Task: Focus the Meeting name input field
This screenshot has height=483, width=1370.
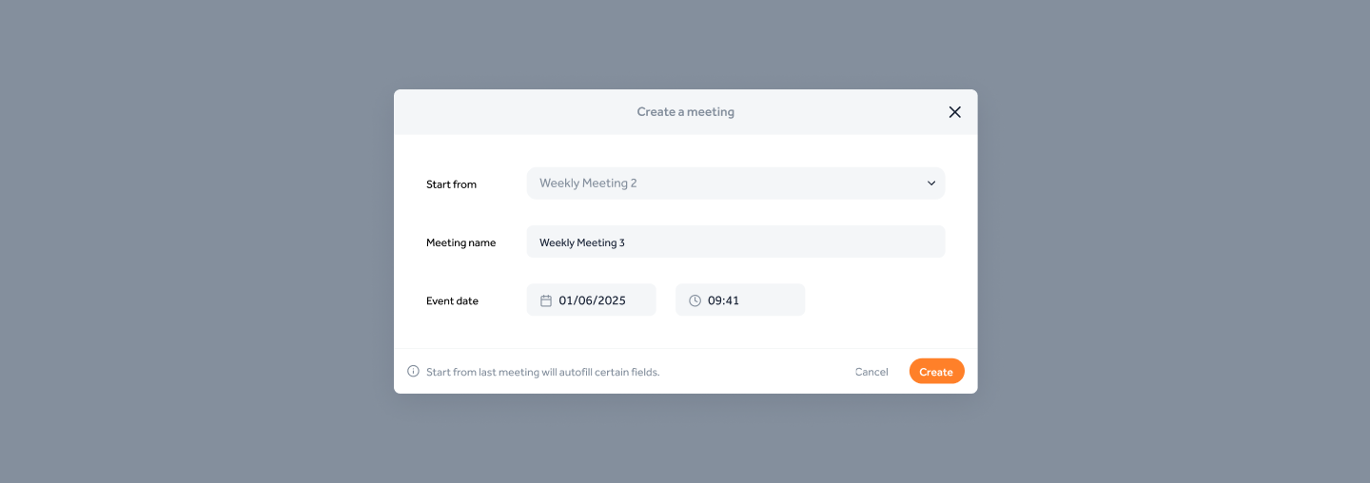Action: [x=735, y=242]
